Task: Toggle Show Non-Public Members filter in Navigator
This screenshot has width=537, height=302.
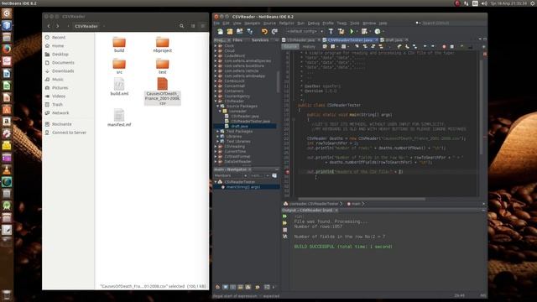Action: (x=241, y=287)
